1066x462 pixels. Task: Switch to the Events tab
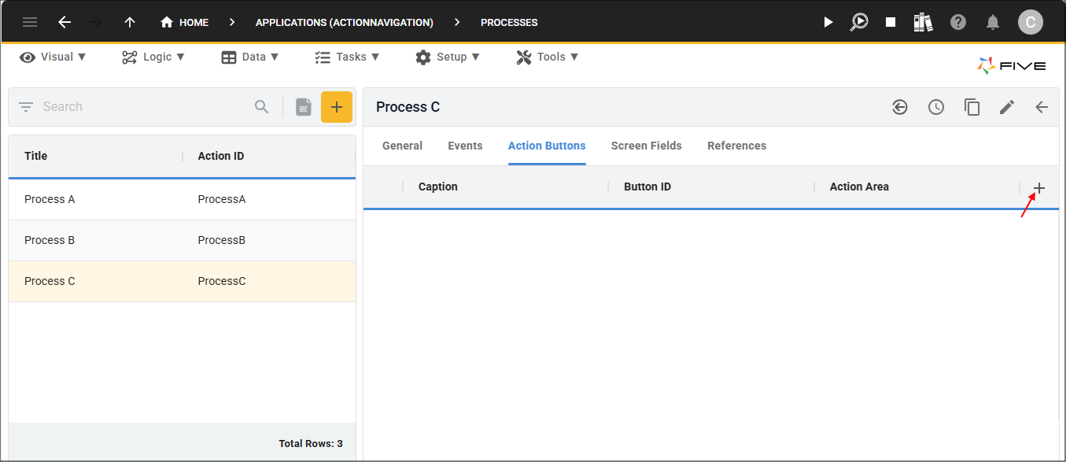(x=465, y=146)
